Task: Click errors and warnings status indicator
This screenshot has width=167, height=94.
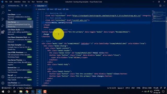Action: click(7, 88)
